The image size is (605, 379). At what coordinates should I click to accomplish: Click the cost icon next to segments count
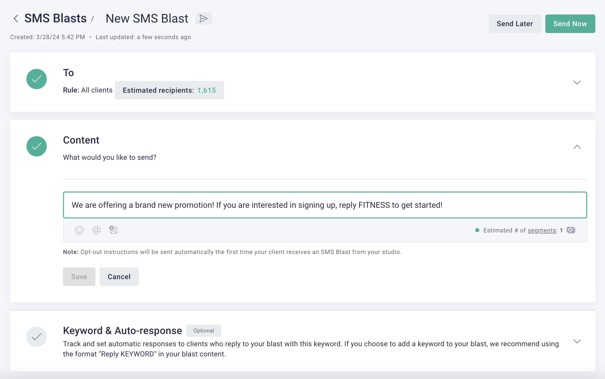pyautogui.click(x=571, y=230)
